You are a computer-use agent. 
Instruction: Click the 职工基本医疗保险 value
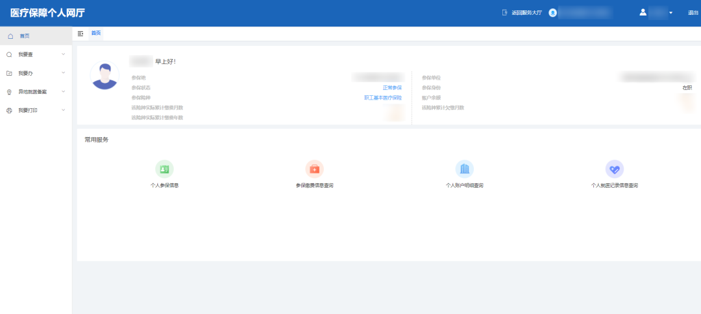coord(383,98)
